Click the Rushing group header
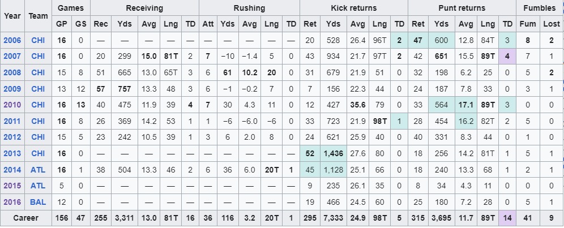 click(x=249, y=8)
